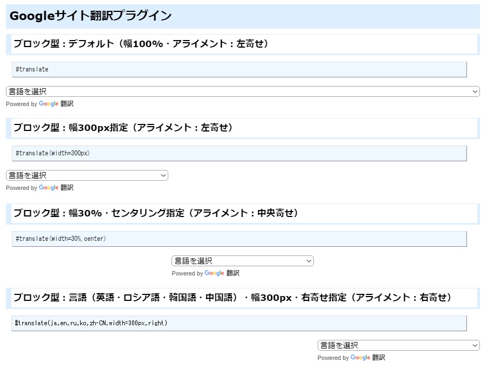Open the centered 30%-width language dropdown
This screenshot has width=487, height=368.
tap(242, 260)
